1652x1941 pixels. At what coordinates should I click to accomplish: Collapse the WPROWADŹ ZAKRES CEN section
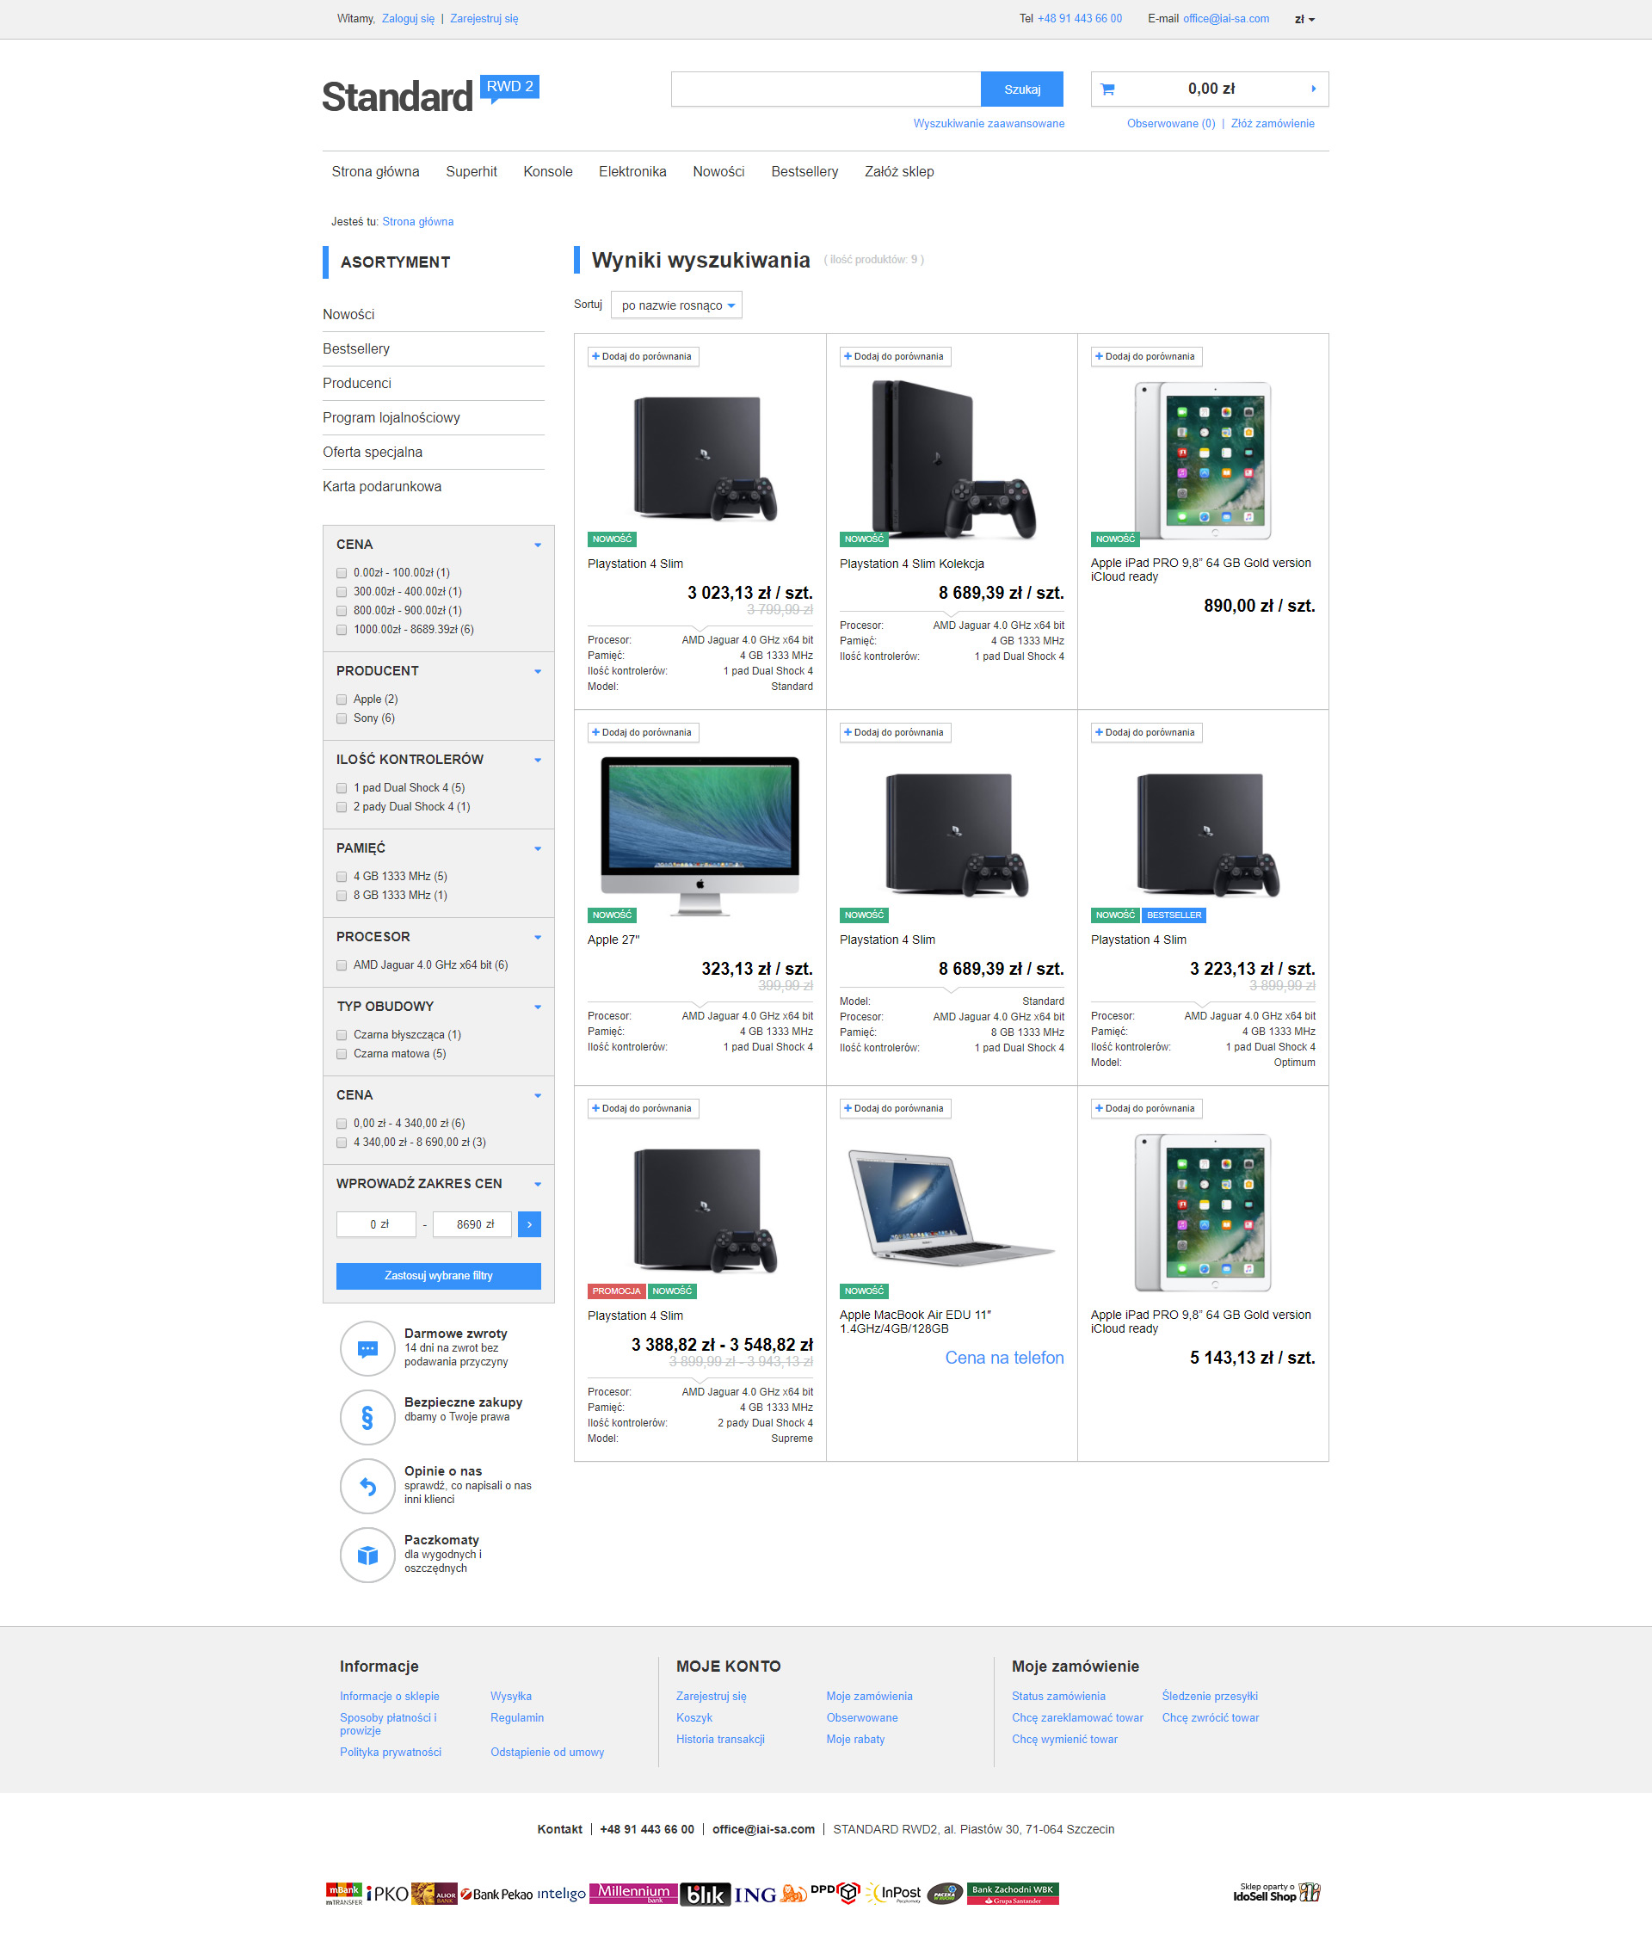[538, 1185]
